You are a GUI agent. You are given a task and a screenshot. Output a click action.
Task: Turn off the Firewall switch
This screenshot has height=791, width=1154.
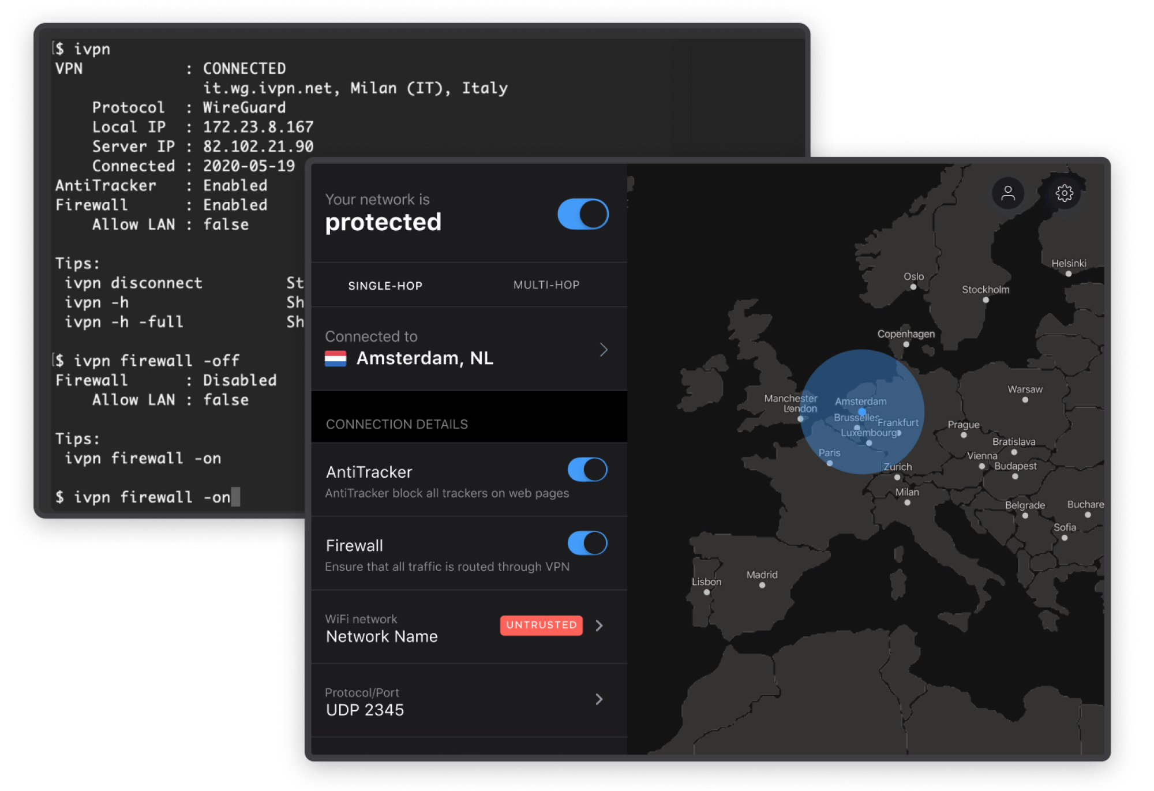[x=587, y=543]
